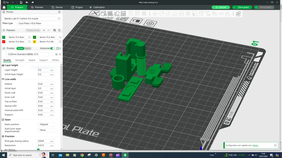
Task: Click the Detail link in update notification
Action: 255,145
